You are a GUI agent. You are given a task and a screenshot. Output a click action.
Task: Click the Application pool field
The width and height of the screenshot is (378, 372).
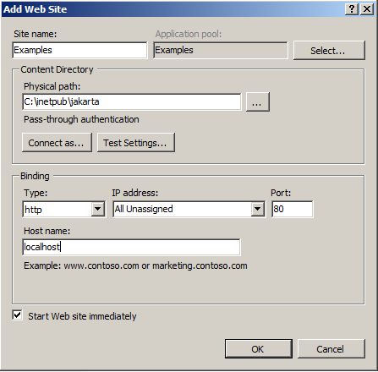coord(221,50)
